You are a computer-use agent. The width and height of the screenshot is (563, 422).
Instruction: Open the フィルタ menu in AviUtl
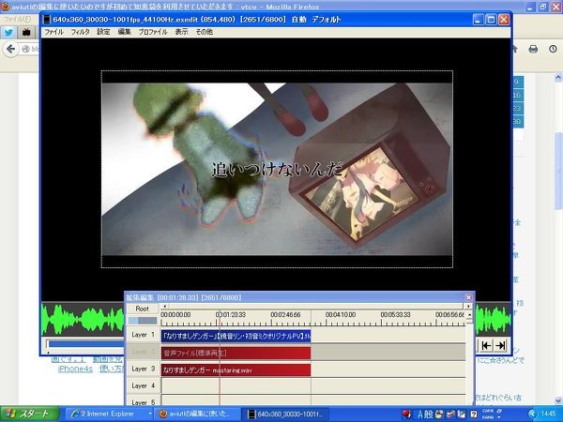point(80,32)
